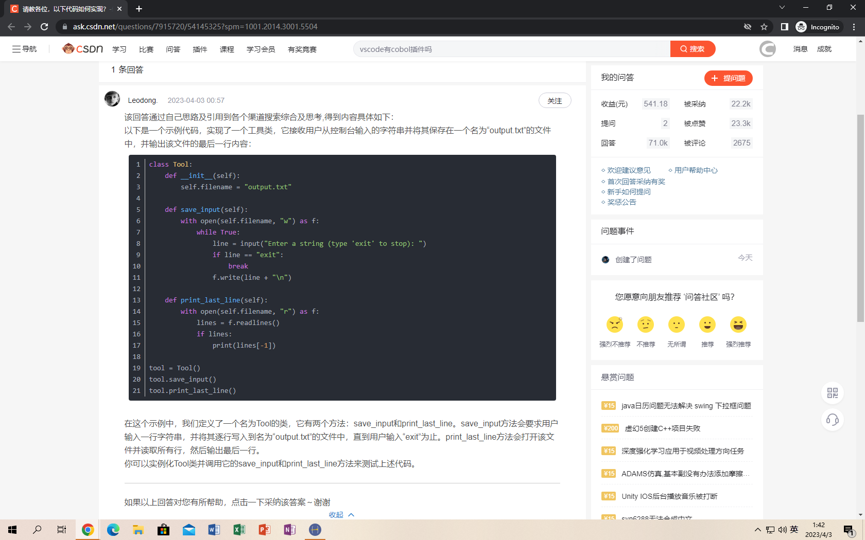
Task: Choose the 强烈推荐 laughing face rating
Action: coord(738,325)
